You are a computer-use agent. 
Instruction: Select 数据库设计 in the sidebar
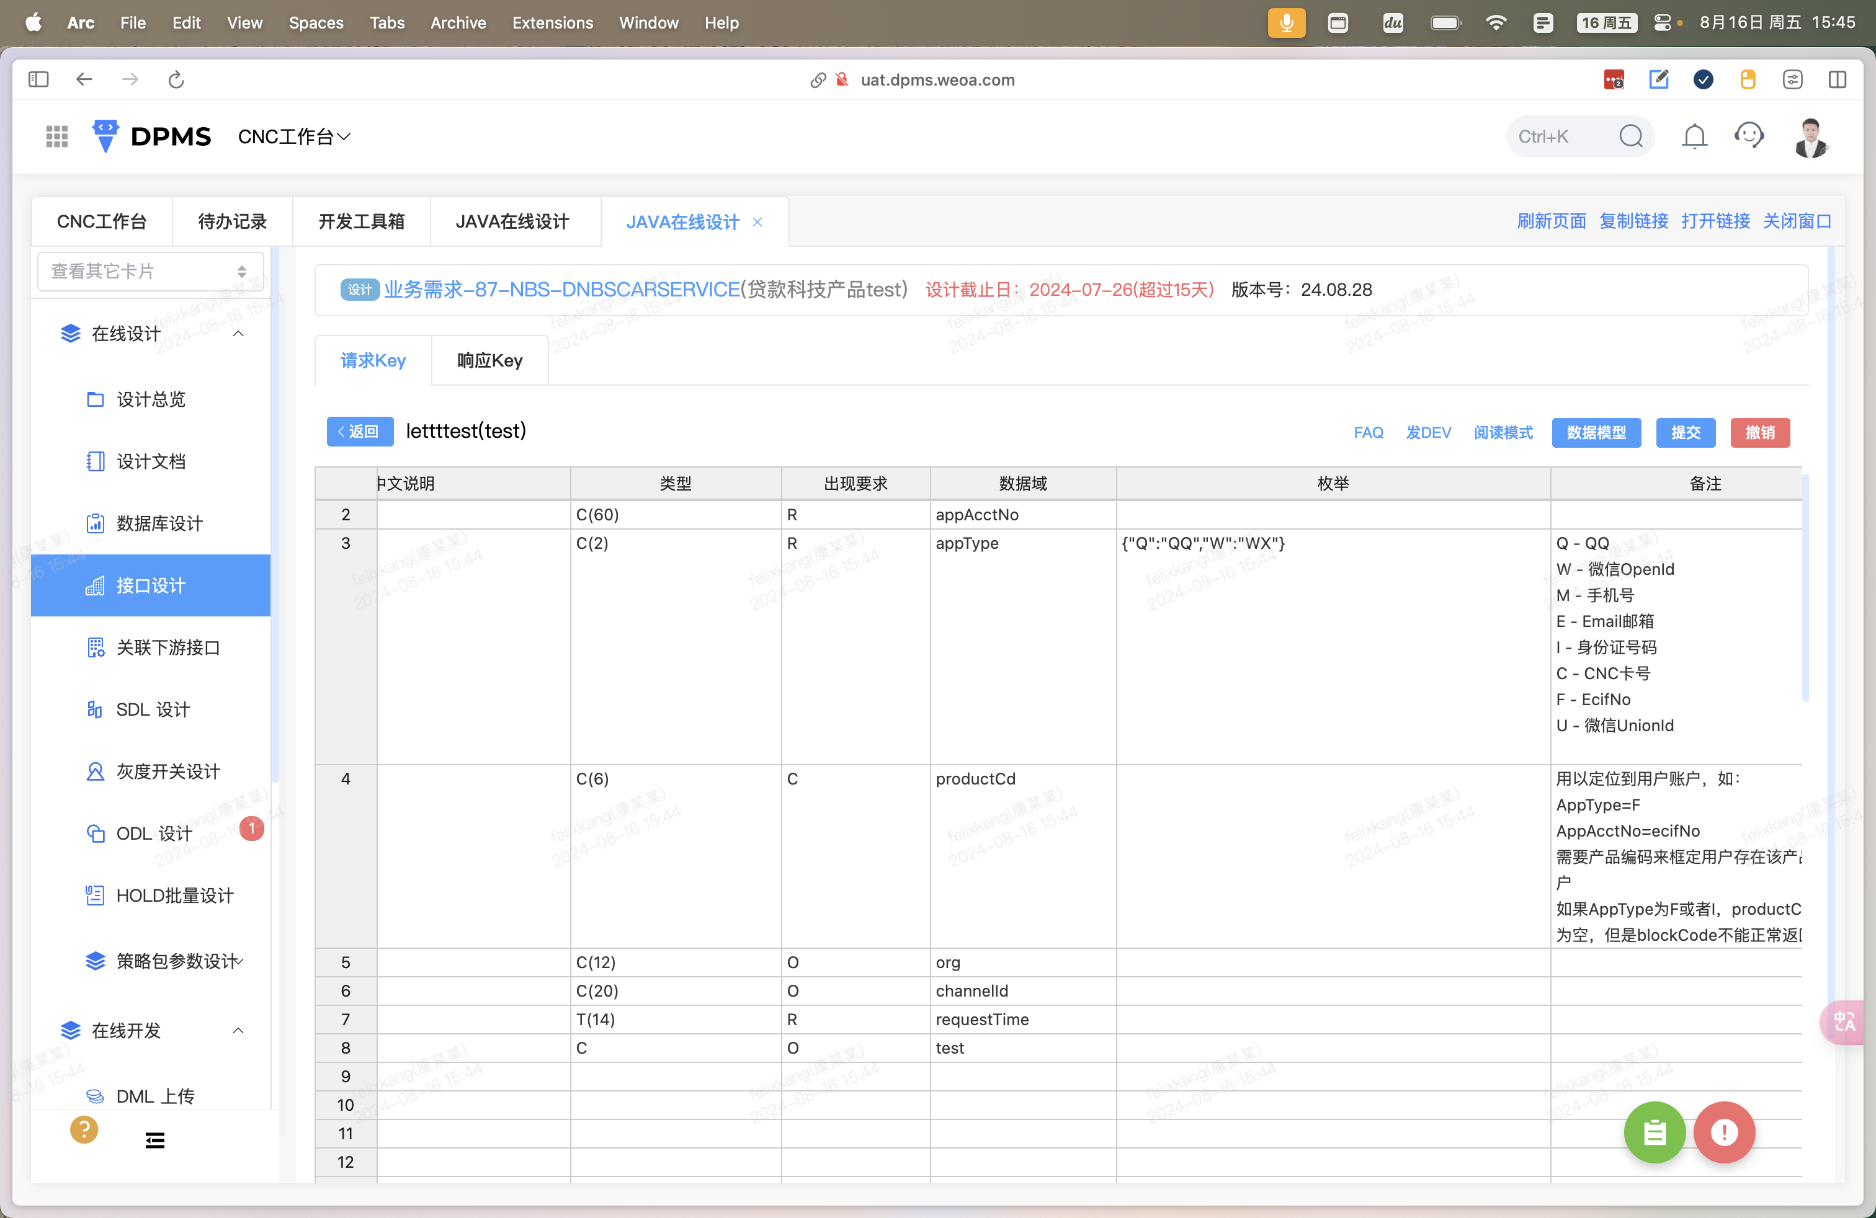(x=159, y=524)
